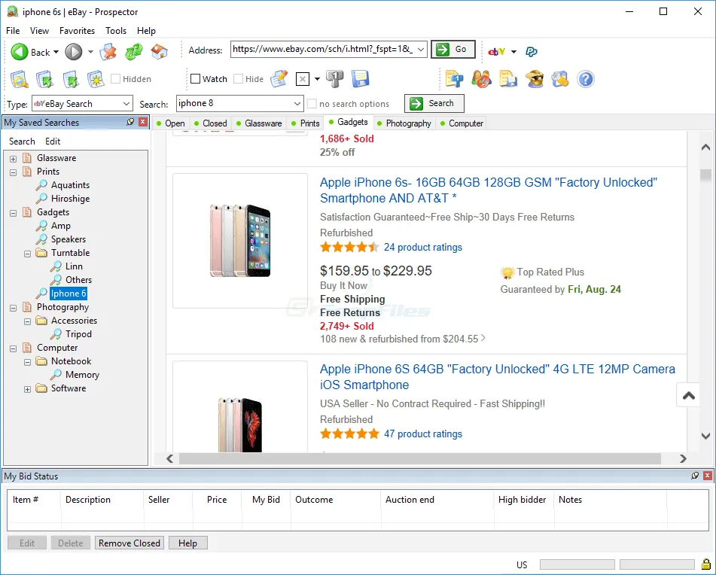Image resolution: width=716 pixels, height=575 pixels.
Task: Close the My Bid Status panel
Action: pos(707,476)
